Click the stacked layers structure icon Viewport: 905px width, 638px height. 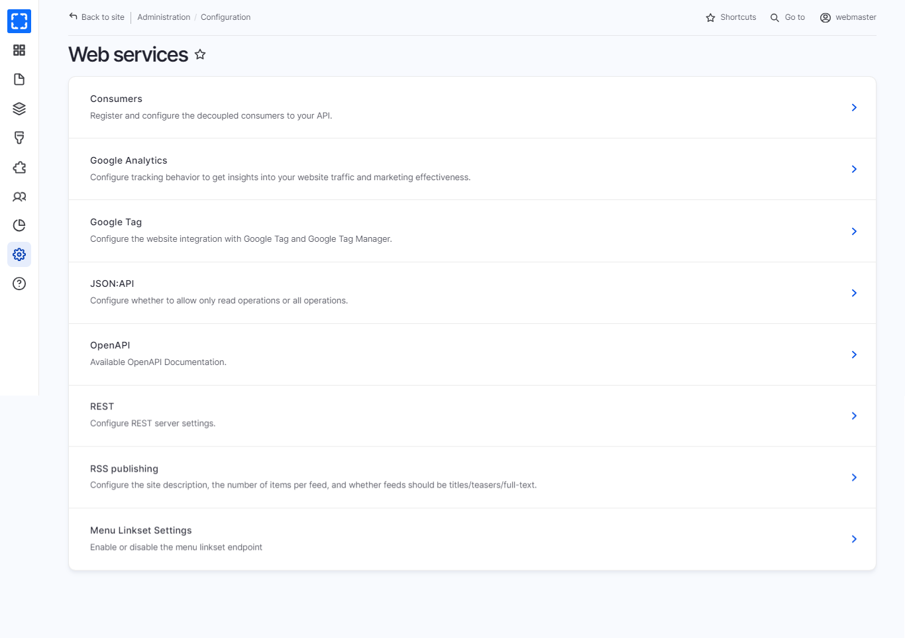tap(19, 109)
